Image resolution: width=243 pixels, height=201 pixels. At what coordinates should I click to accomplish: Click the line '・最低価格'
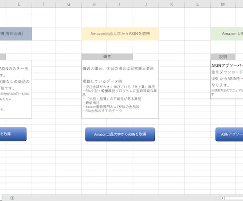pyautogui.click(x=91, y=103)
